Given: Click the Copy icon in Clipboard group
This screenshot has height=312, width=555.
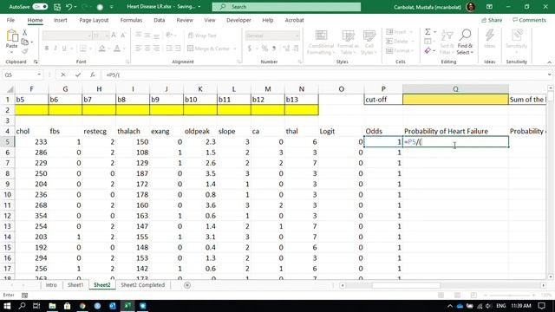Looking at the screenshot, I should click(25, 42).
